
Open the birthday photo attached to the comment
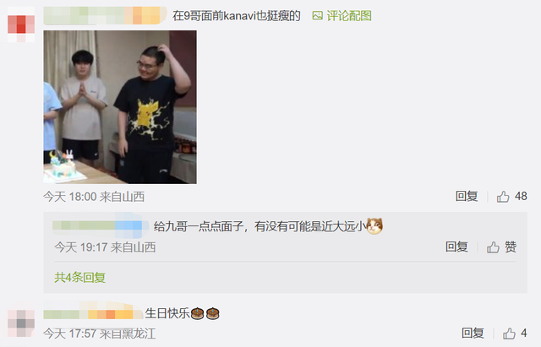click(x=120, y=107)
